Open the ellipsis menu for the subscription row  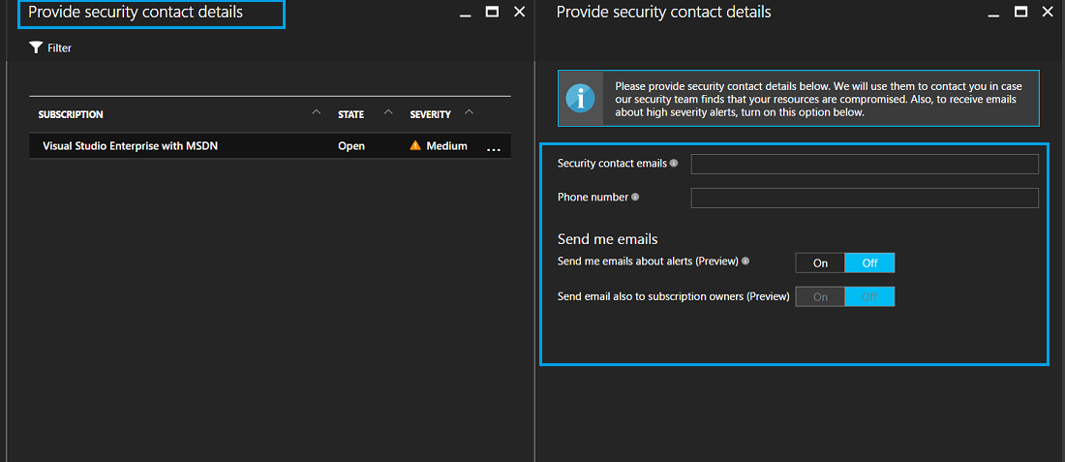494,149
